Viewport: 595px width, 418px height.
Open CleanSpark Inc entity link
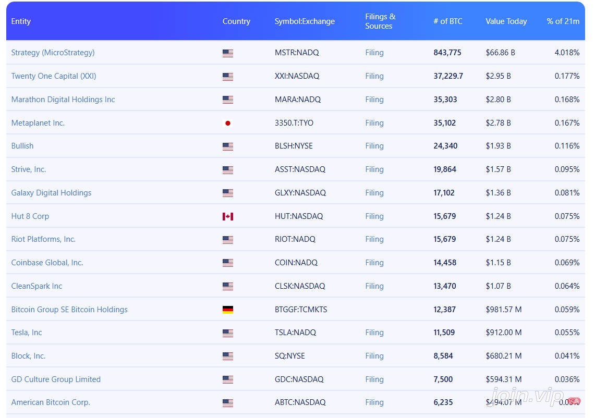pos(37,286)
